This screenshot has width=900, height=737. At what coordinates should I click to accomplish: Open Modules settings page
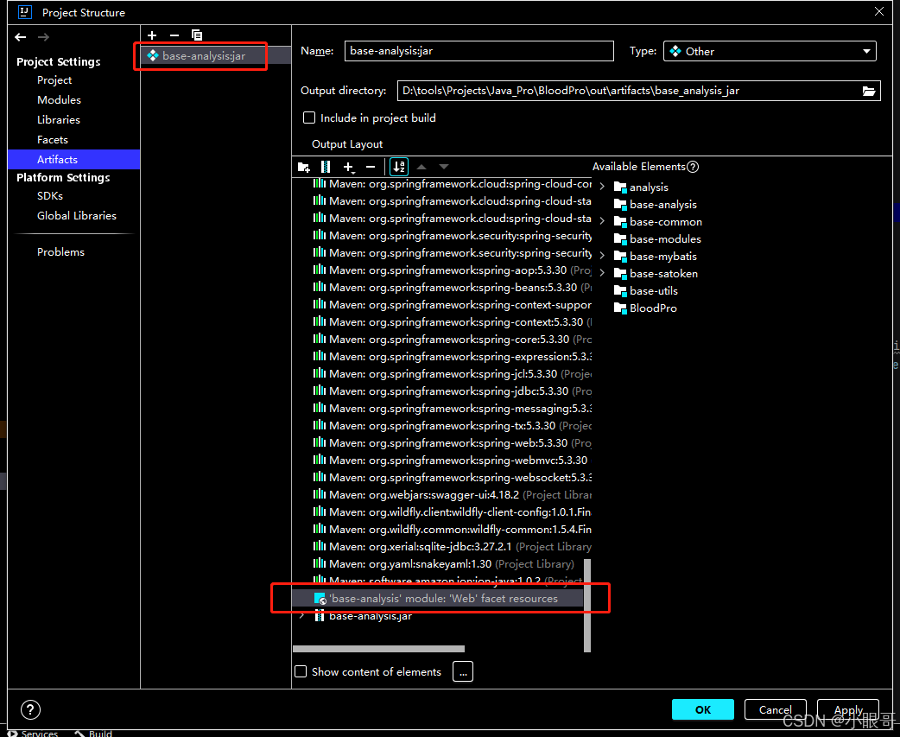pyautogui.click(x=59, y=100)
